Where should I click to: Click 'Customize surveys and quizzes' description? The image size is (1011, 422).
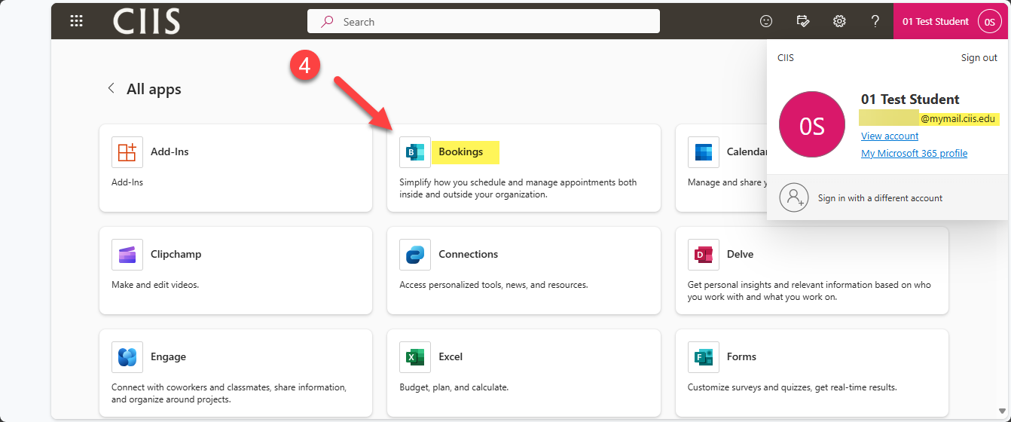[793, 387]
